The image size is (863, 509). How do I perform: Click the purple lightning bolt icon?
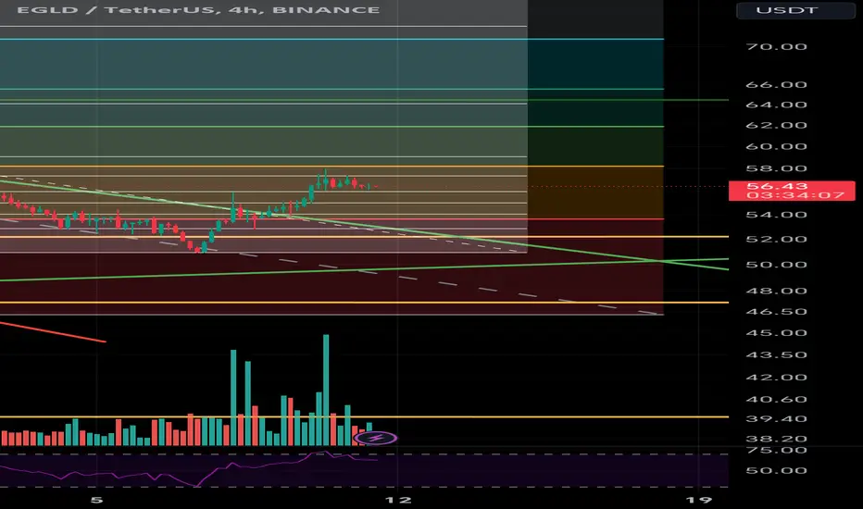[x=376, y=438]
